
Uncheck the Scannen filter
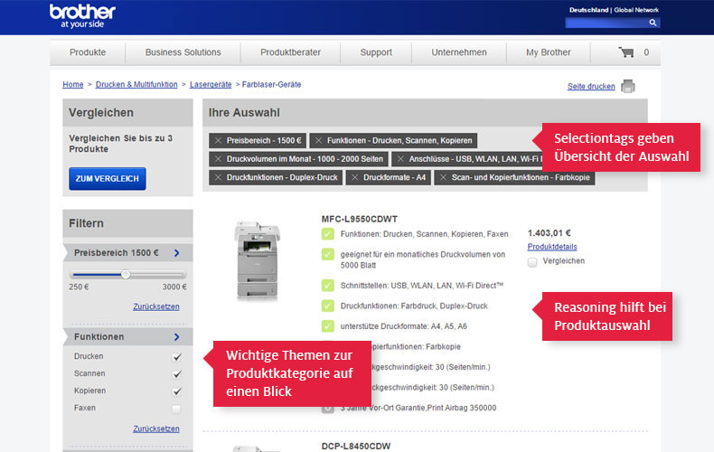pos(176,374)
